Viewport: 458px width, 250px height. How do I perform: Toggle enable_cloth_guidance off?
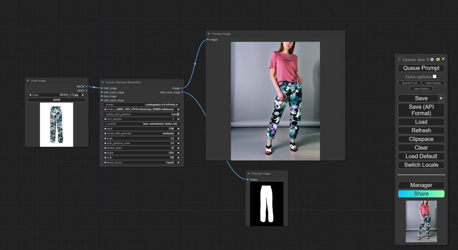click(x=177, y=114)
